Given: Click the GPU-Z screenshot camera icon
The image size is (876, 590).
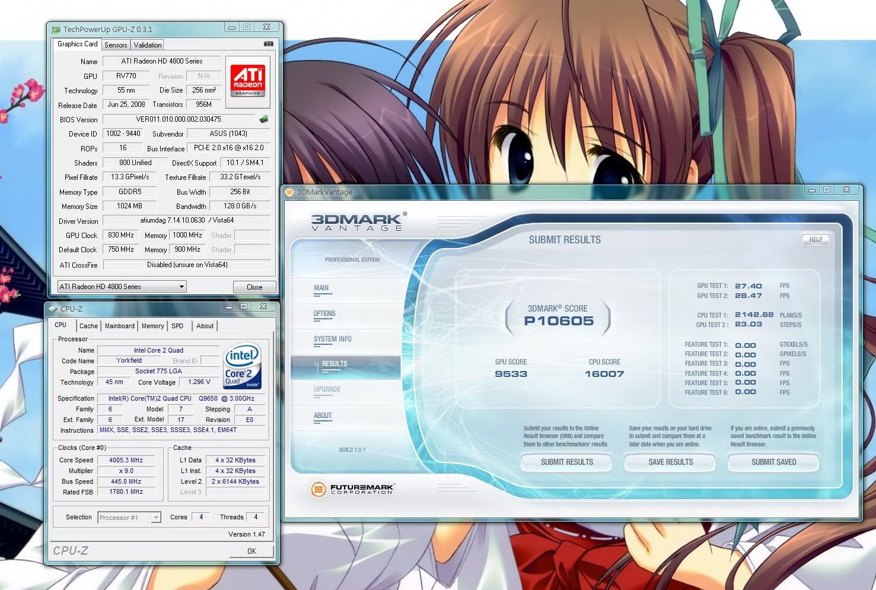Looking at the screenshot, I should (x=268, y=44).
